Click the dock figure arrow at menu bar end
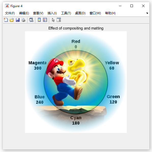 coord(147,13)
